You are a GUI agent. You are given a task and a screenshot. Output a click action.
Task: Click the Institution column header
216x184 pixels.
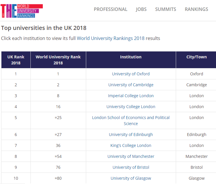point(131,60)
